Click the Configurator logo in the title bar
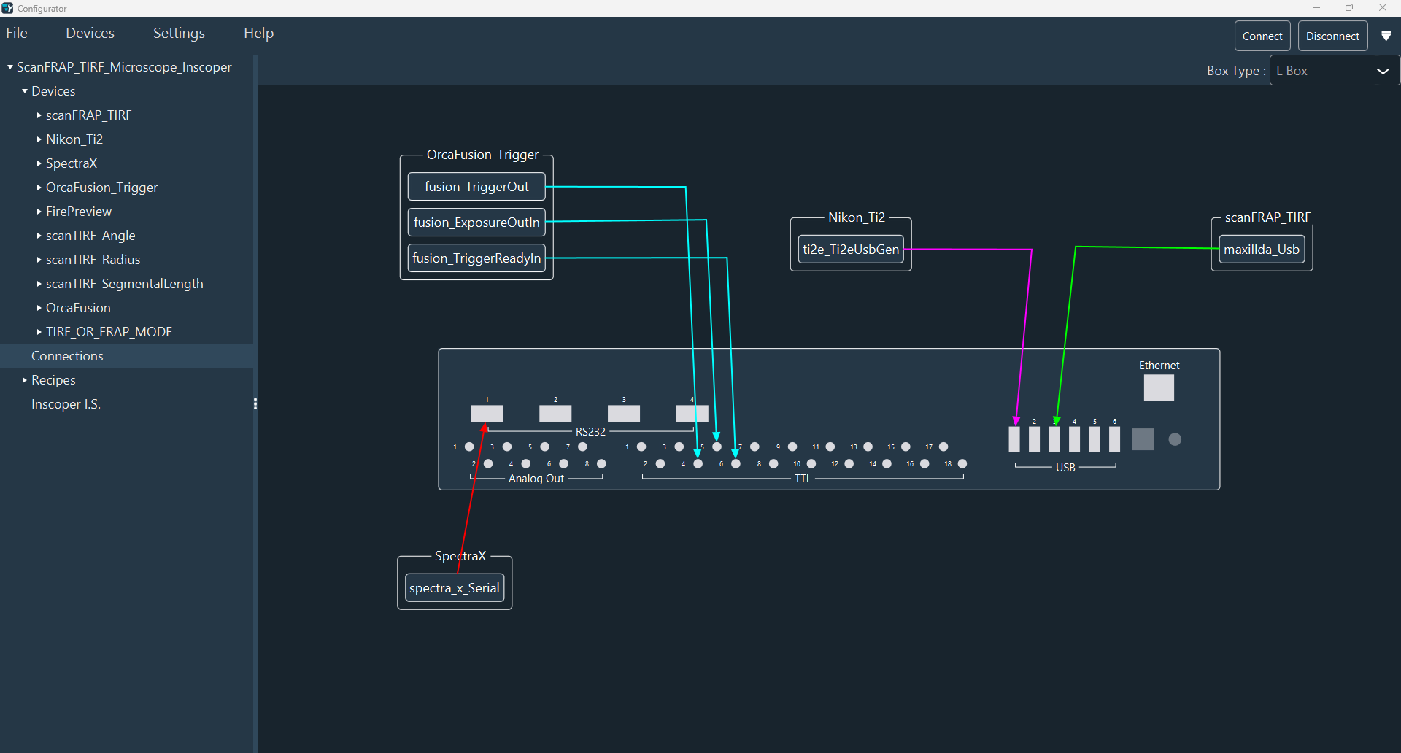Viewport: 1401px width, 753px height. tap(8, 8)
